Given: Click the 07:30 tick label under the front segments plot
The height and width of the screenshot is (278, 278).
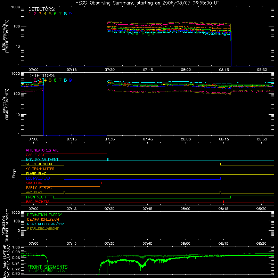Looking at the screenshot, I should [x=109, y=70].
